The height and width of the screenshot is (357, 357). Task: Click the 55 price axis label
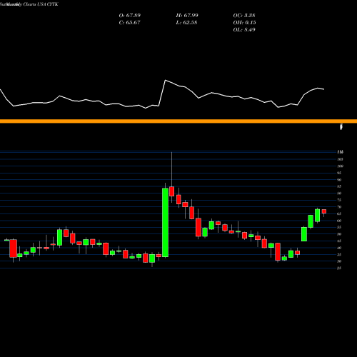click(x=339, y=227)
